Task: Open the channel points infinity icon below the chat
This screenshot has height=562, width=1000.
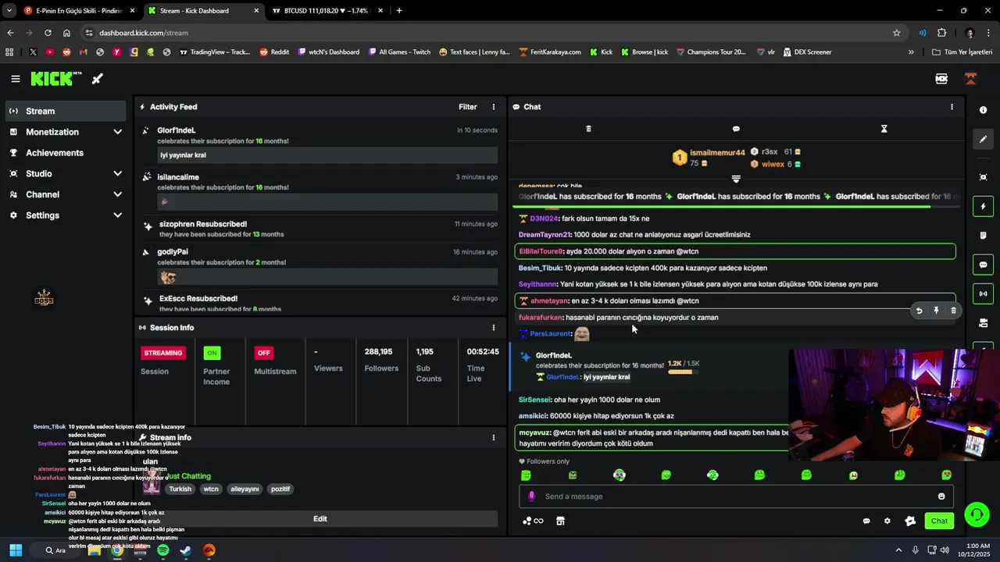Action: click(x=533, y=521)
